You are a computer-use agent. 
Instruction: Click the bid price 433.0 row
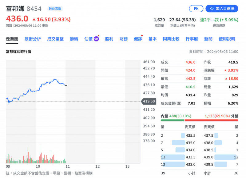pos(178,165)
